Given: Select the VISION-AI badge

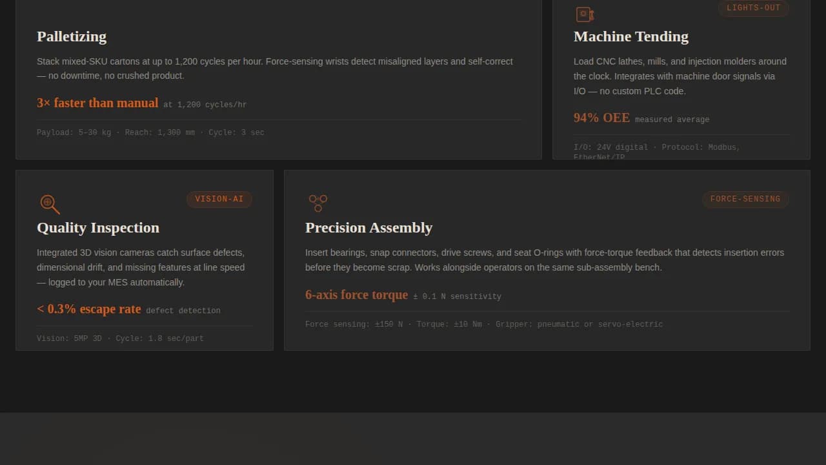Looking at the screenshot, I should point(219,199).
